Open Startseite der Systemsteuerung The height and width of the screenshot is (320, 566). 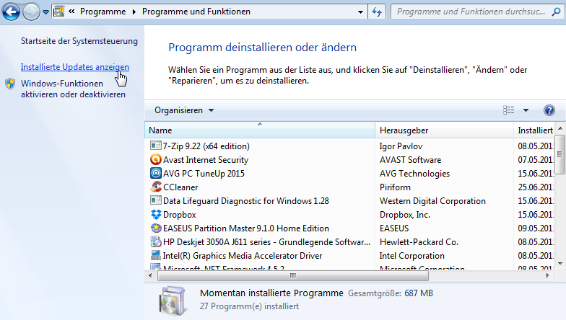(x=79, y=41)
